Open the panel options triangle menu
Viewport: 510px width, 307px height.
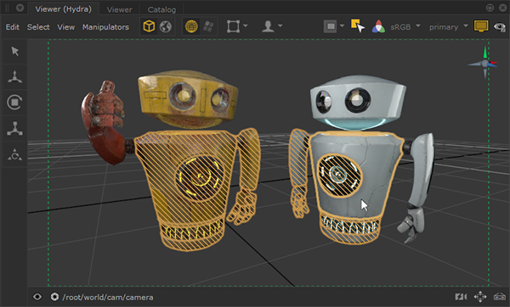pos(20,8)
